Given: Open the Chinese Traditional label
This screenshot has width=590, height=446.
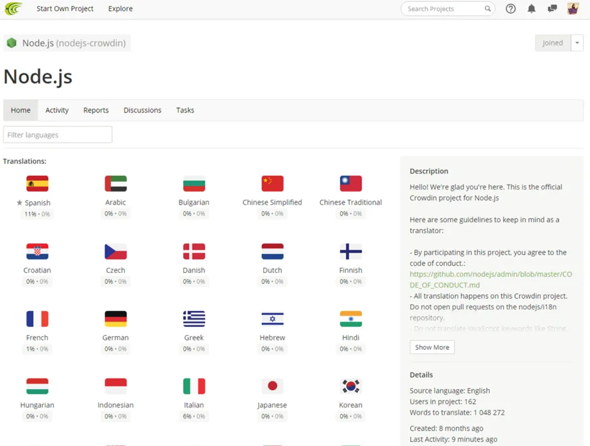Looking at the screenshot, I should [351, 202].
